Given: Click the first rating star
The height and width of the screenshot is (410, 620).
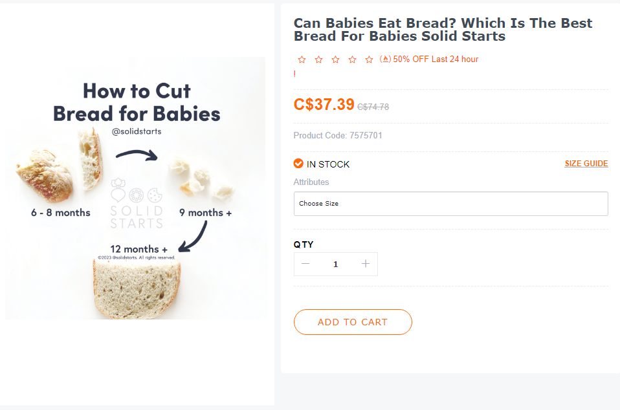Looking at the screenshot, I should (x=302, y=59).
